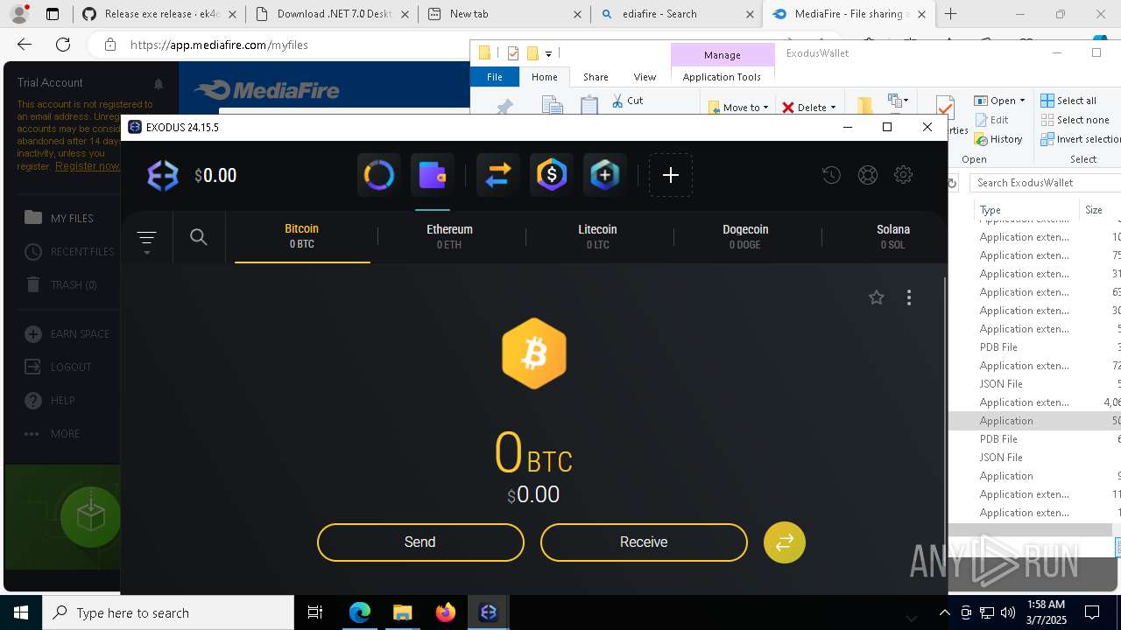The width and height of the screenshot is (1121, 630).
Task: Click the Receive button
Action: click(644, 542)
